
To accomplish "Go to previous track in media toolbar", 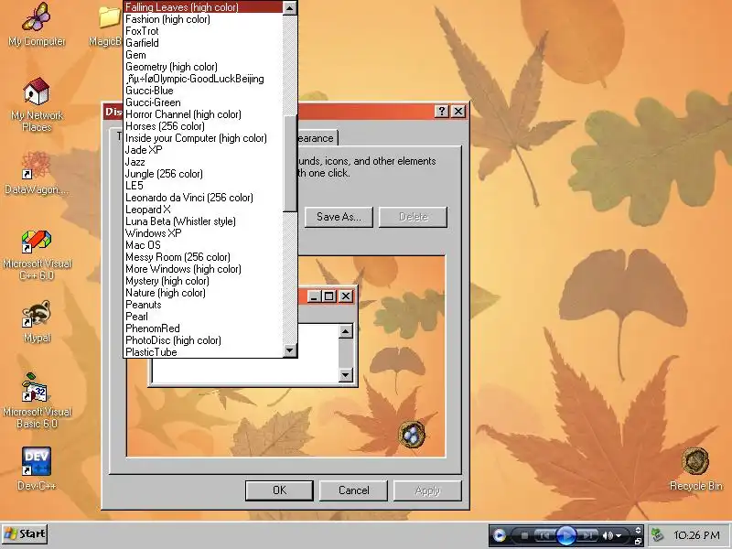I will coord(544,535).
